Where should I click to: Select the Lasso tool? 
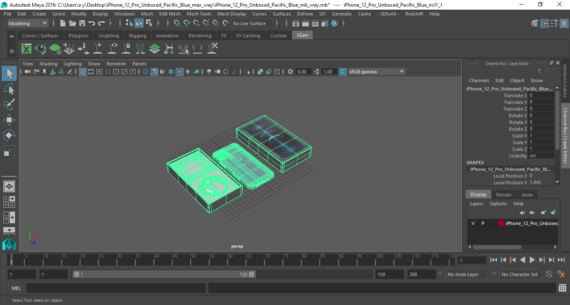coord(9,89)
